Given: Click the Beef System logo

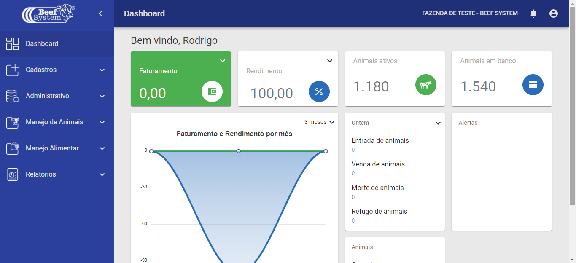Looking at the screenshot, I should [48, 13].
